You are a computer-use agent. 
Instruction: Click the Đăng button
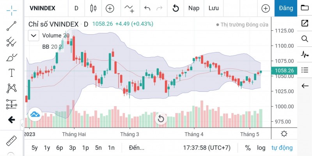[x=286, y=8]
